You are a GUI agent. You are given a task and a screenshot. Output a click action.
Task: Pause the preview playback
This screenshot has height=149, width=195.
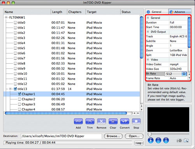pos(158,140)
